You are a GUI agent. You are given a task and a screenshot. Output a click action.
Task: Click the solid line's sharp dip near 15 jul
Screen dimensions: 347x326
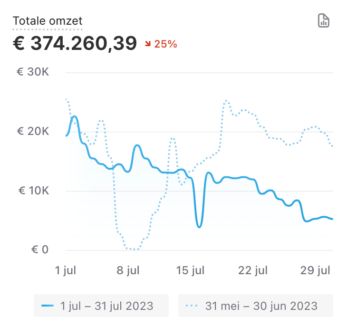coord(199,226)
